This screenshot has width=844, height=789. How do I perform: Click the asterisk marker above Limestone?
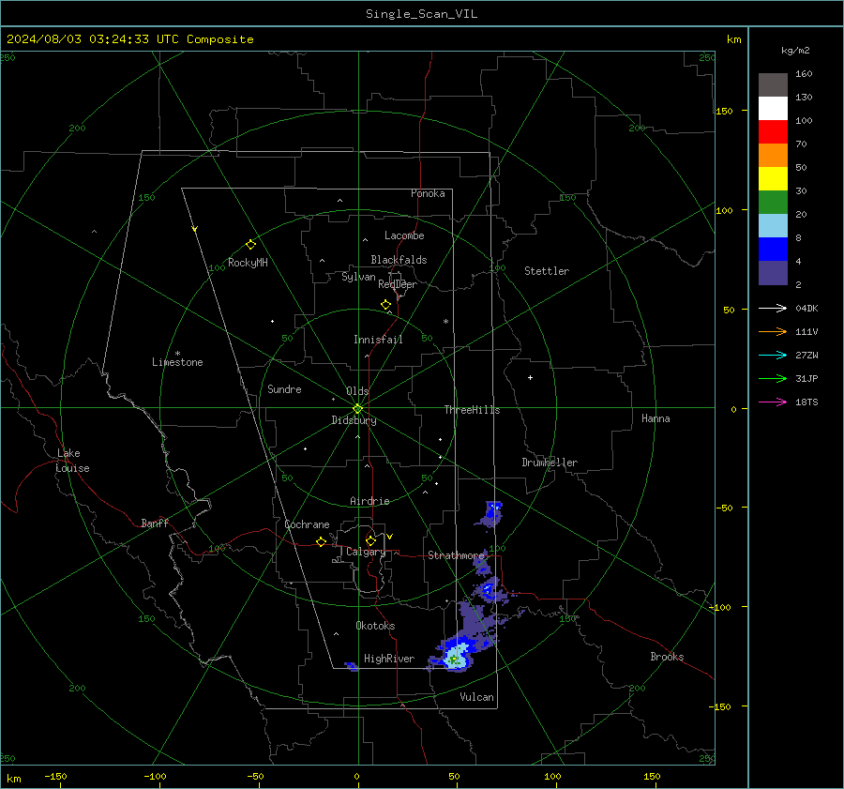click(177, 354)
